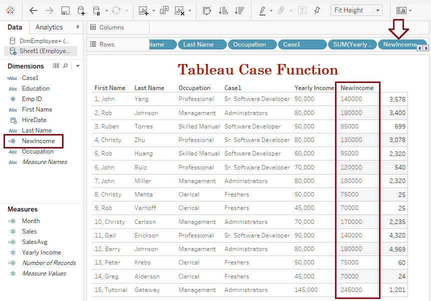The width and height of the screenshot is (431, 301).
Task: Expand the Dimensions pane menu arrow
Action: 77,66
